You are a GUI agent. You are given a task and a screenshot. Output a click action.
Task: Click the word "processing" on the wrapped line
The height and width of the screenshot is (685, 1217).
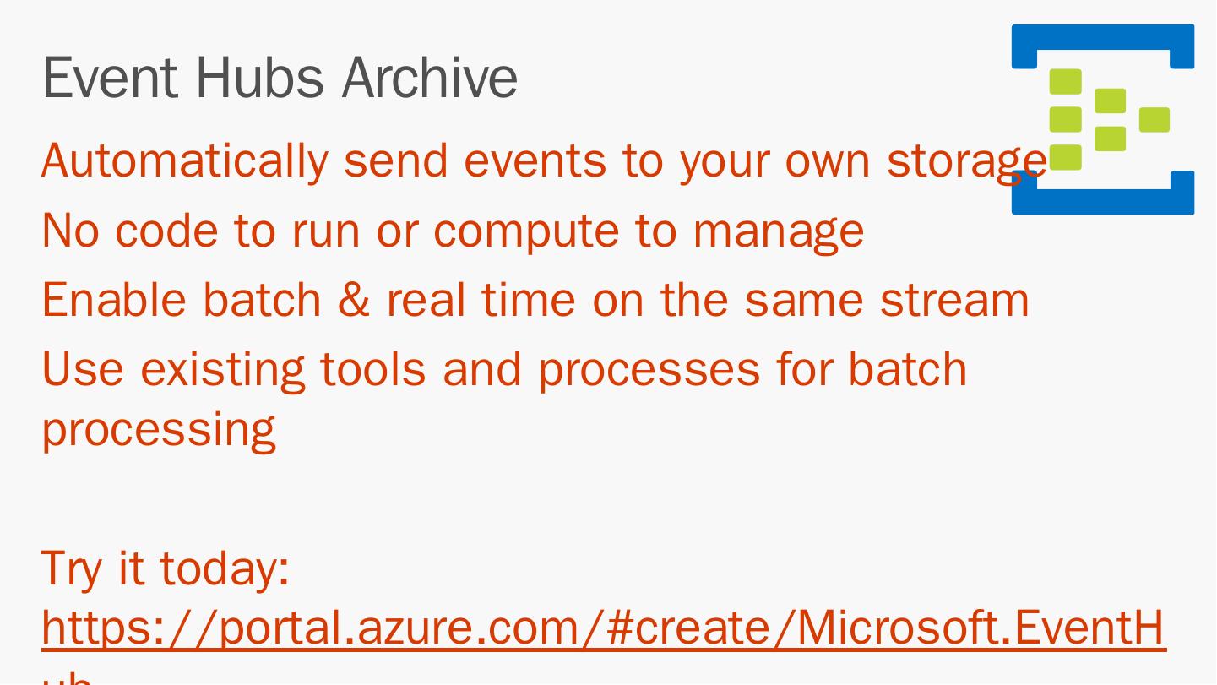pyautogui.click(x=159, y=429)
